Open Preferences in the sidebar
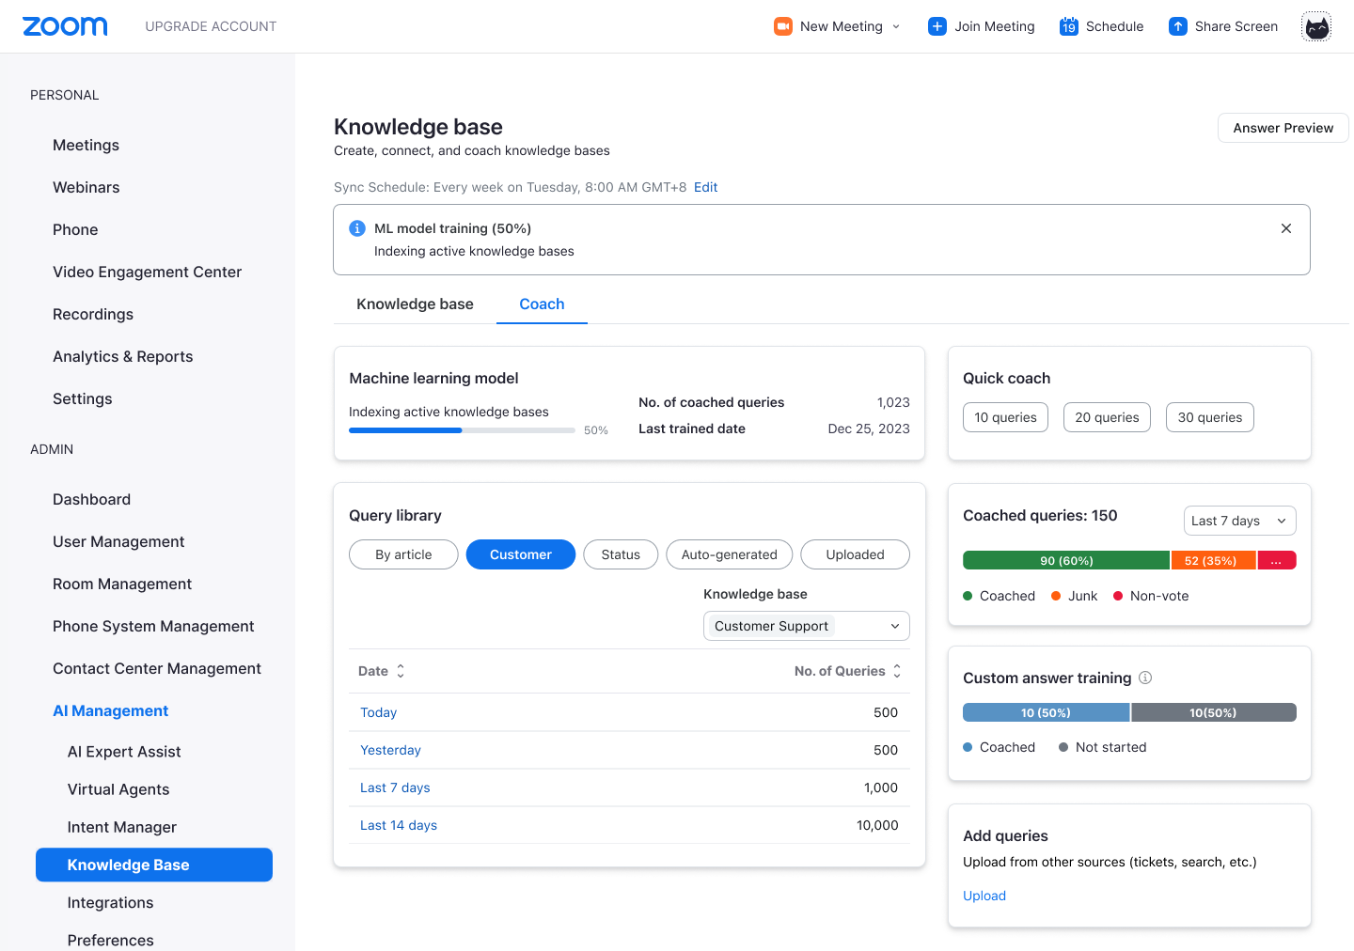 click(111, 940)
